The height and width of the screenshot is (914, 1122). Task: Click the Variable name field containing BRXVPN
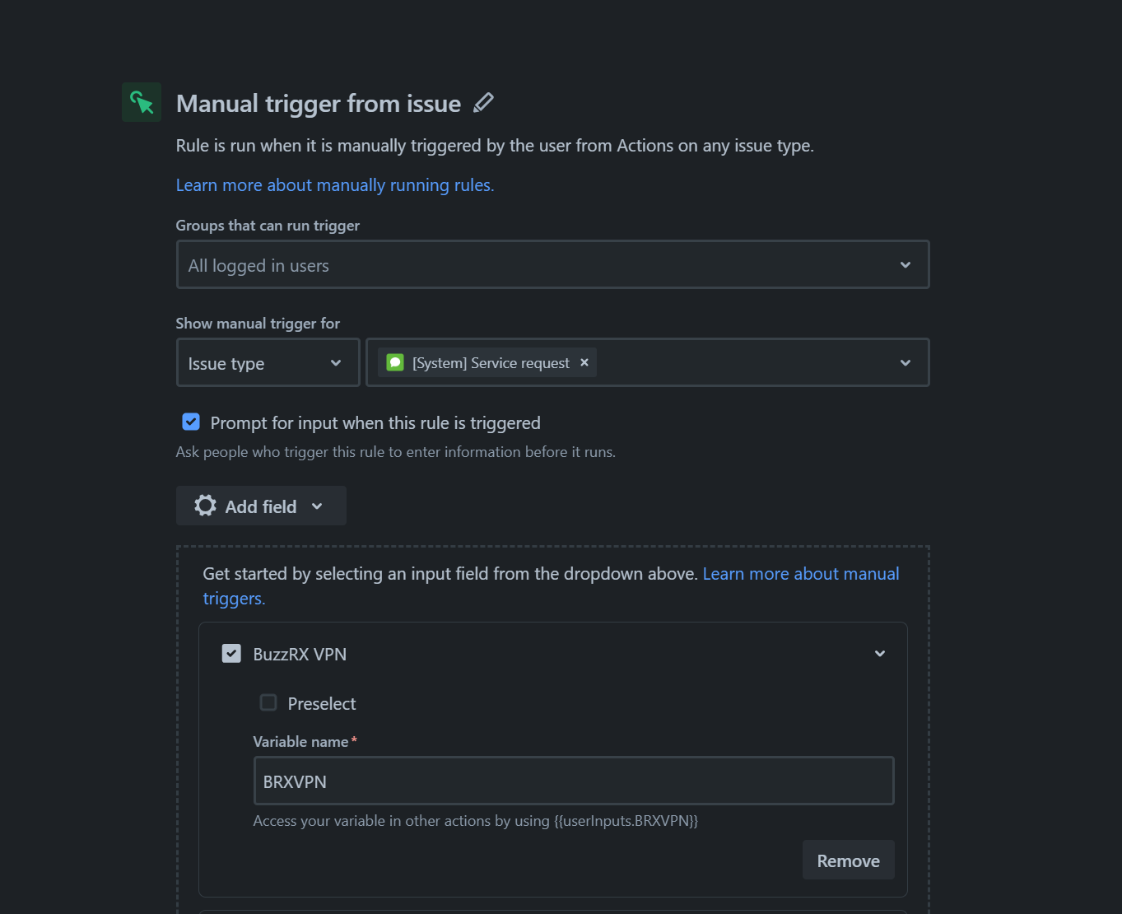click(574, 781)
